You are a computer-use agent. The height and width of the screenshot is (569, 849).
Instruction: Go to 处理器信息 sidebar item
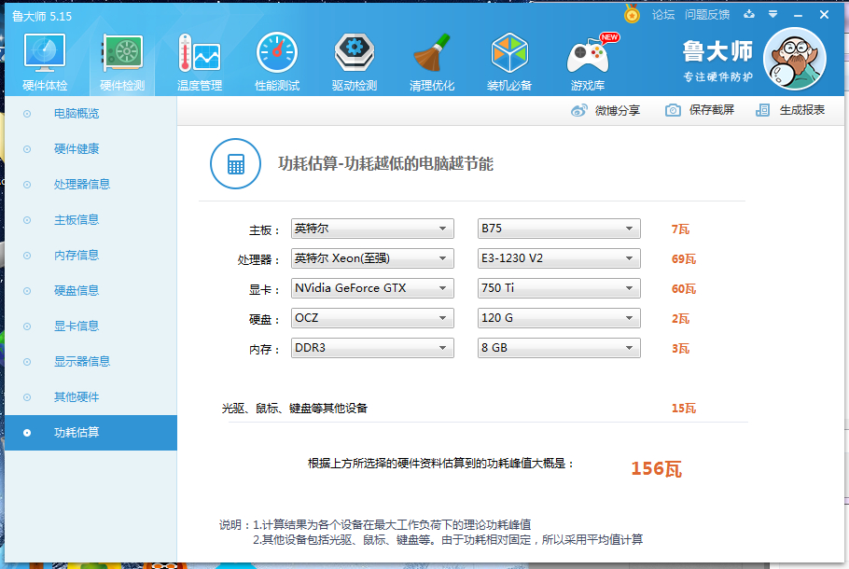tap(91, 185)
